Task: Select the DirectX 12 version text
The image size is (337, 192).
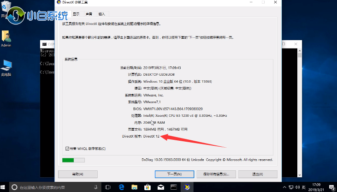Action: coord(151,136)
